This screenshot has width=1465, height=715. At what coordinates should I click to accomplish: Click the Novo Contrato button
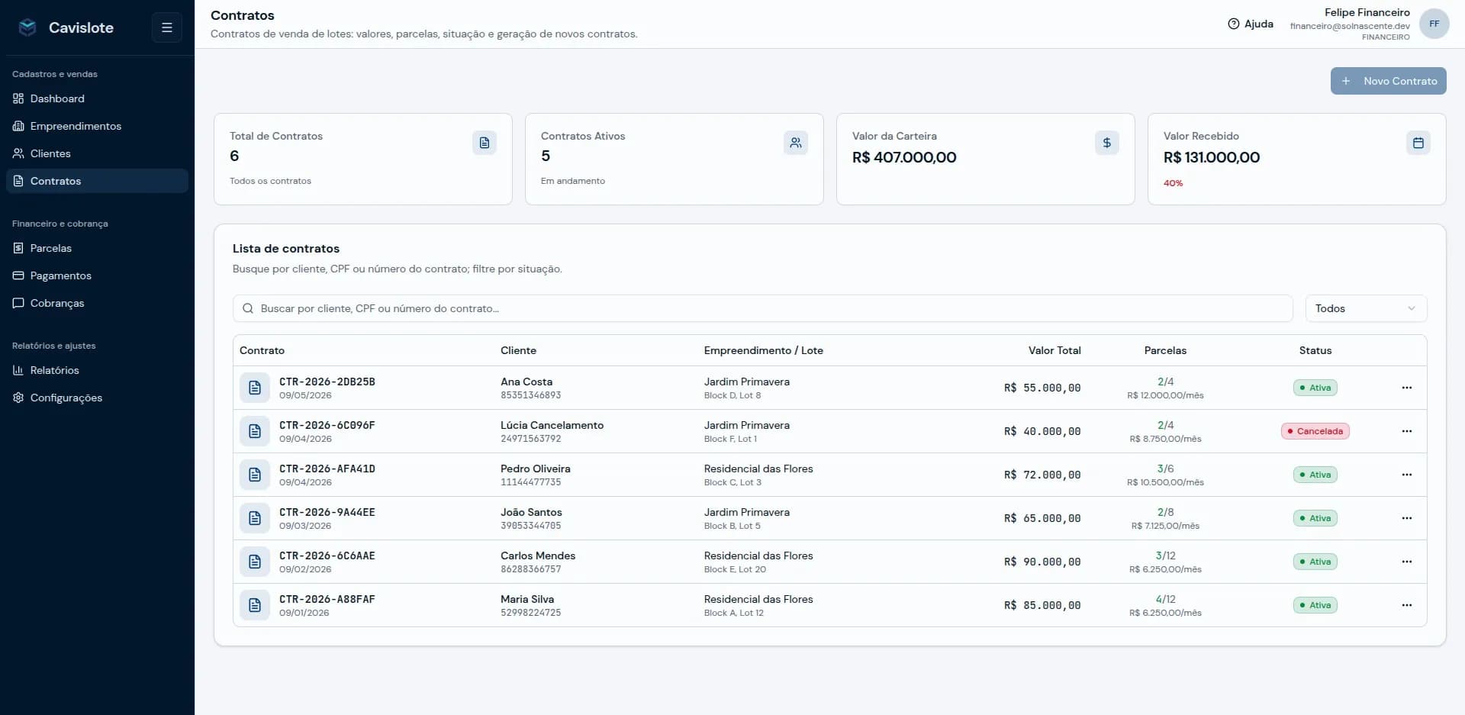1388,81
